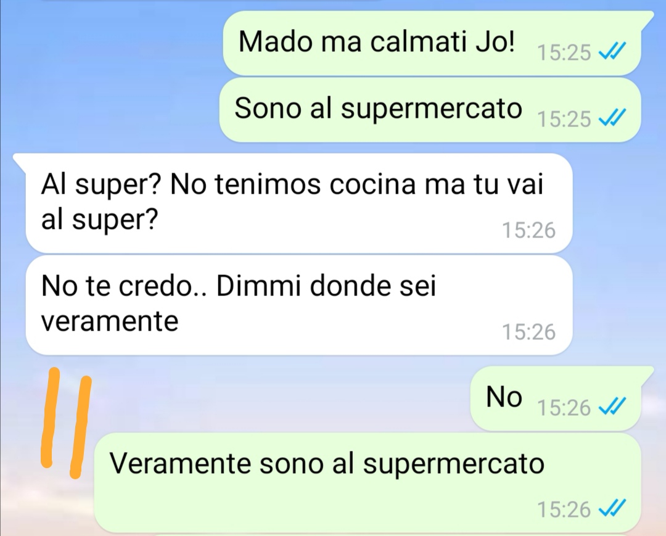This screenshot has height=536, width=666.
Task: Tap the right orange hand-drawn line
Action: coord(80,427)
